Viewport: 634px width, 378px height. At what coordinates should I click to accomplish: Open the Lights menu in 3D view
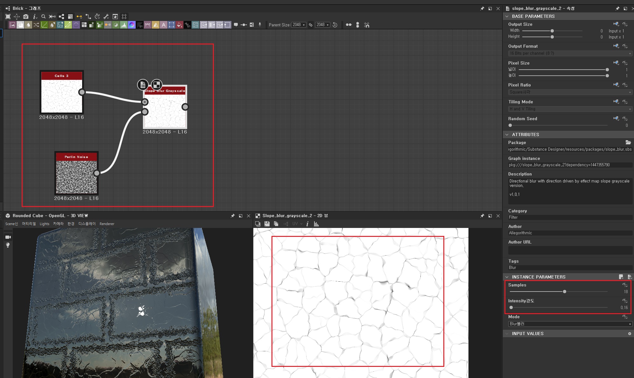[x=44, y=224]
